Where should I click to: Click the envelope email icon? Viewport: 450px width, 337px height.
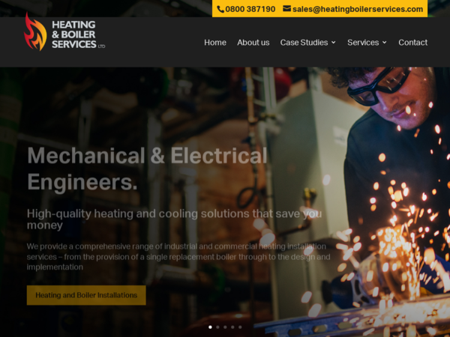tap(286, 9)
